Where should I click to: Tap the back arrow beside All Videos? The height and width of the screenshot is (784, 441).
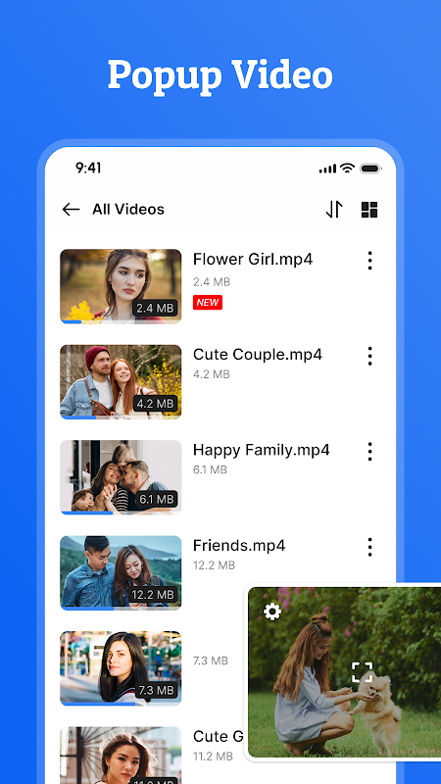coord(71,210)
